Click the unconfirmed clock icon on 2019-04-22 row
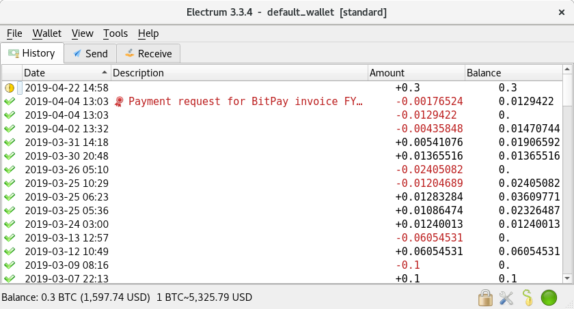 tap(10, 88)
